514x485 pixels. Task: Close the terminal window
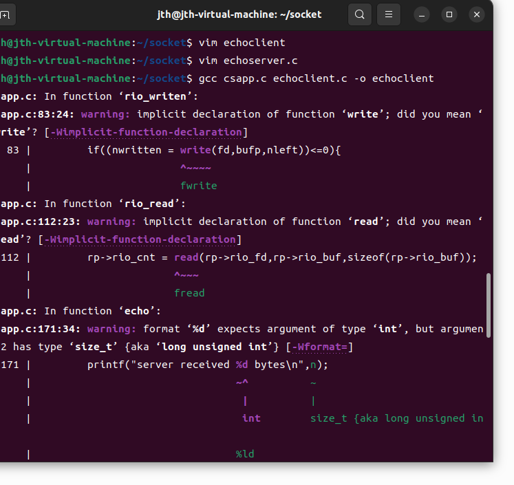click(x=477, y=14)
